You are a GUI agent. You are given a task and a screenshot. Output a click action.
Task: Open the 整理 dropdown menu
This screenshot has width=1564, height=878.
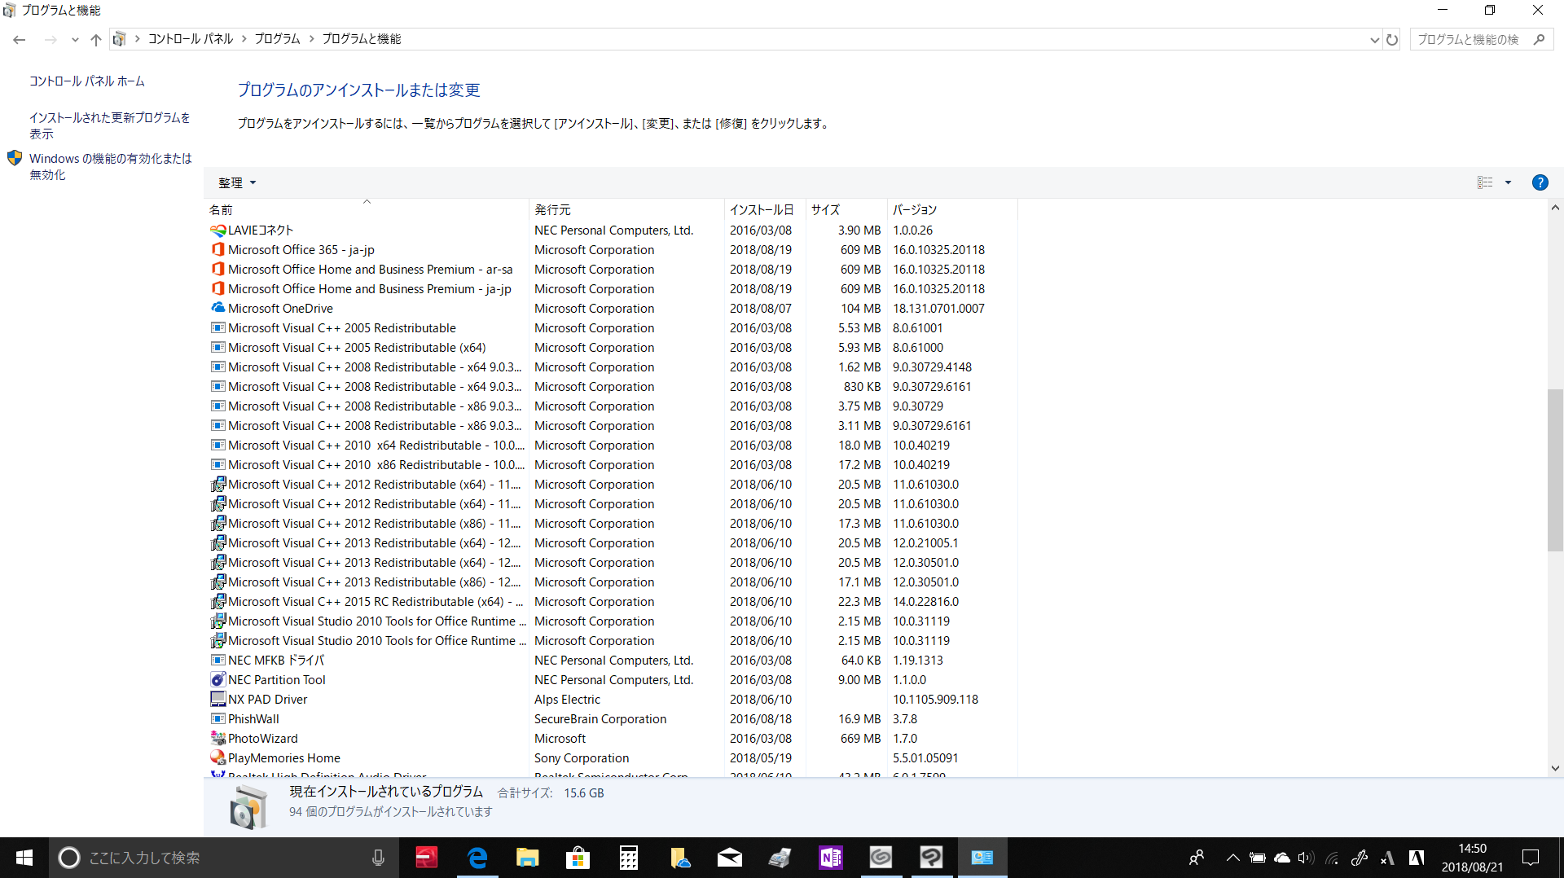point(237,182)
